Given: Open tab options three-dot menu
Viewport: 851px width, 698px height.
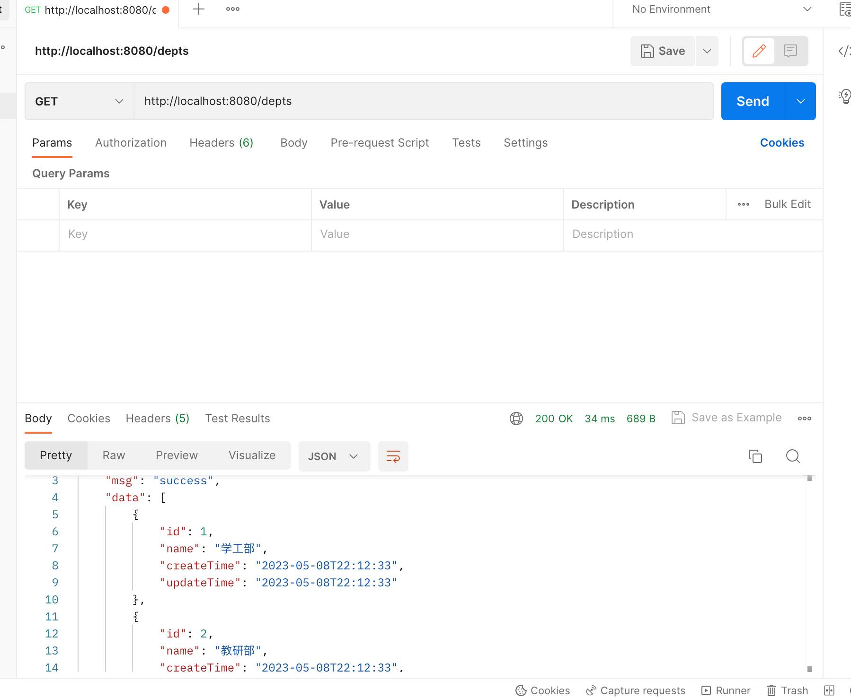Looking at the screenshot, I should point(232,9).
